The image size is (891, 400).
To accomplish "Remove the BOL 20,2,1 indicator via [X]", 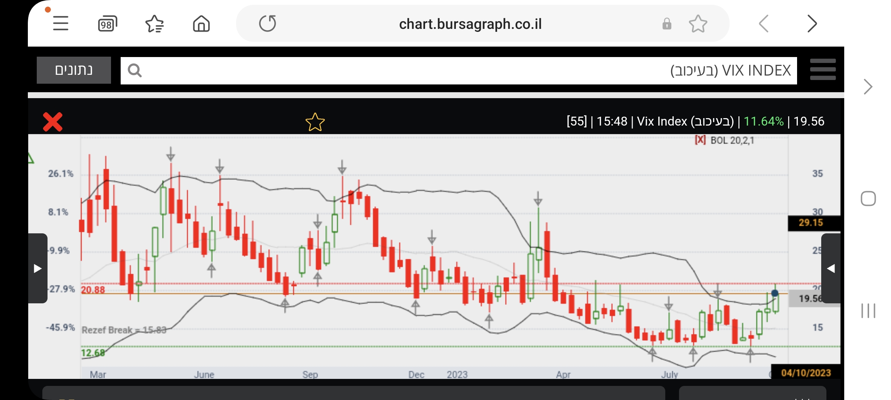I will pos(700,140).
